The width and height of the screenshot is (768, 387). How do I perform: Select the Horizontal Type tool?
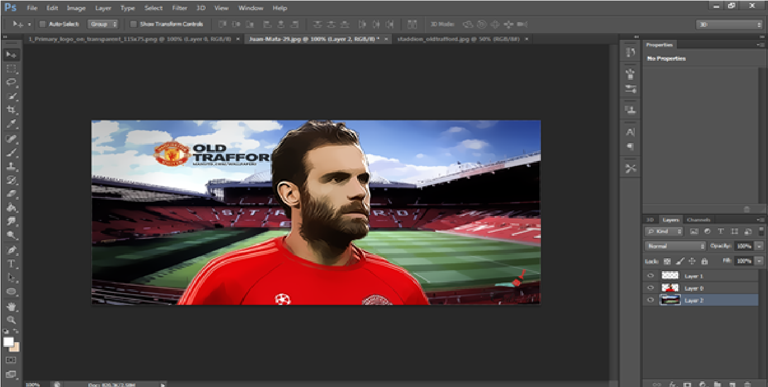(x=11, y=264)
